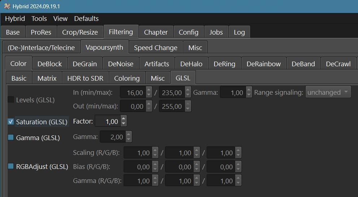Open the View menu

(x=60, y=18)
